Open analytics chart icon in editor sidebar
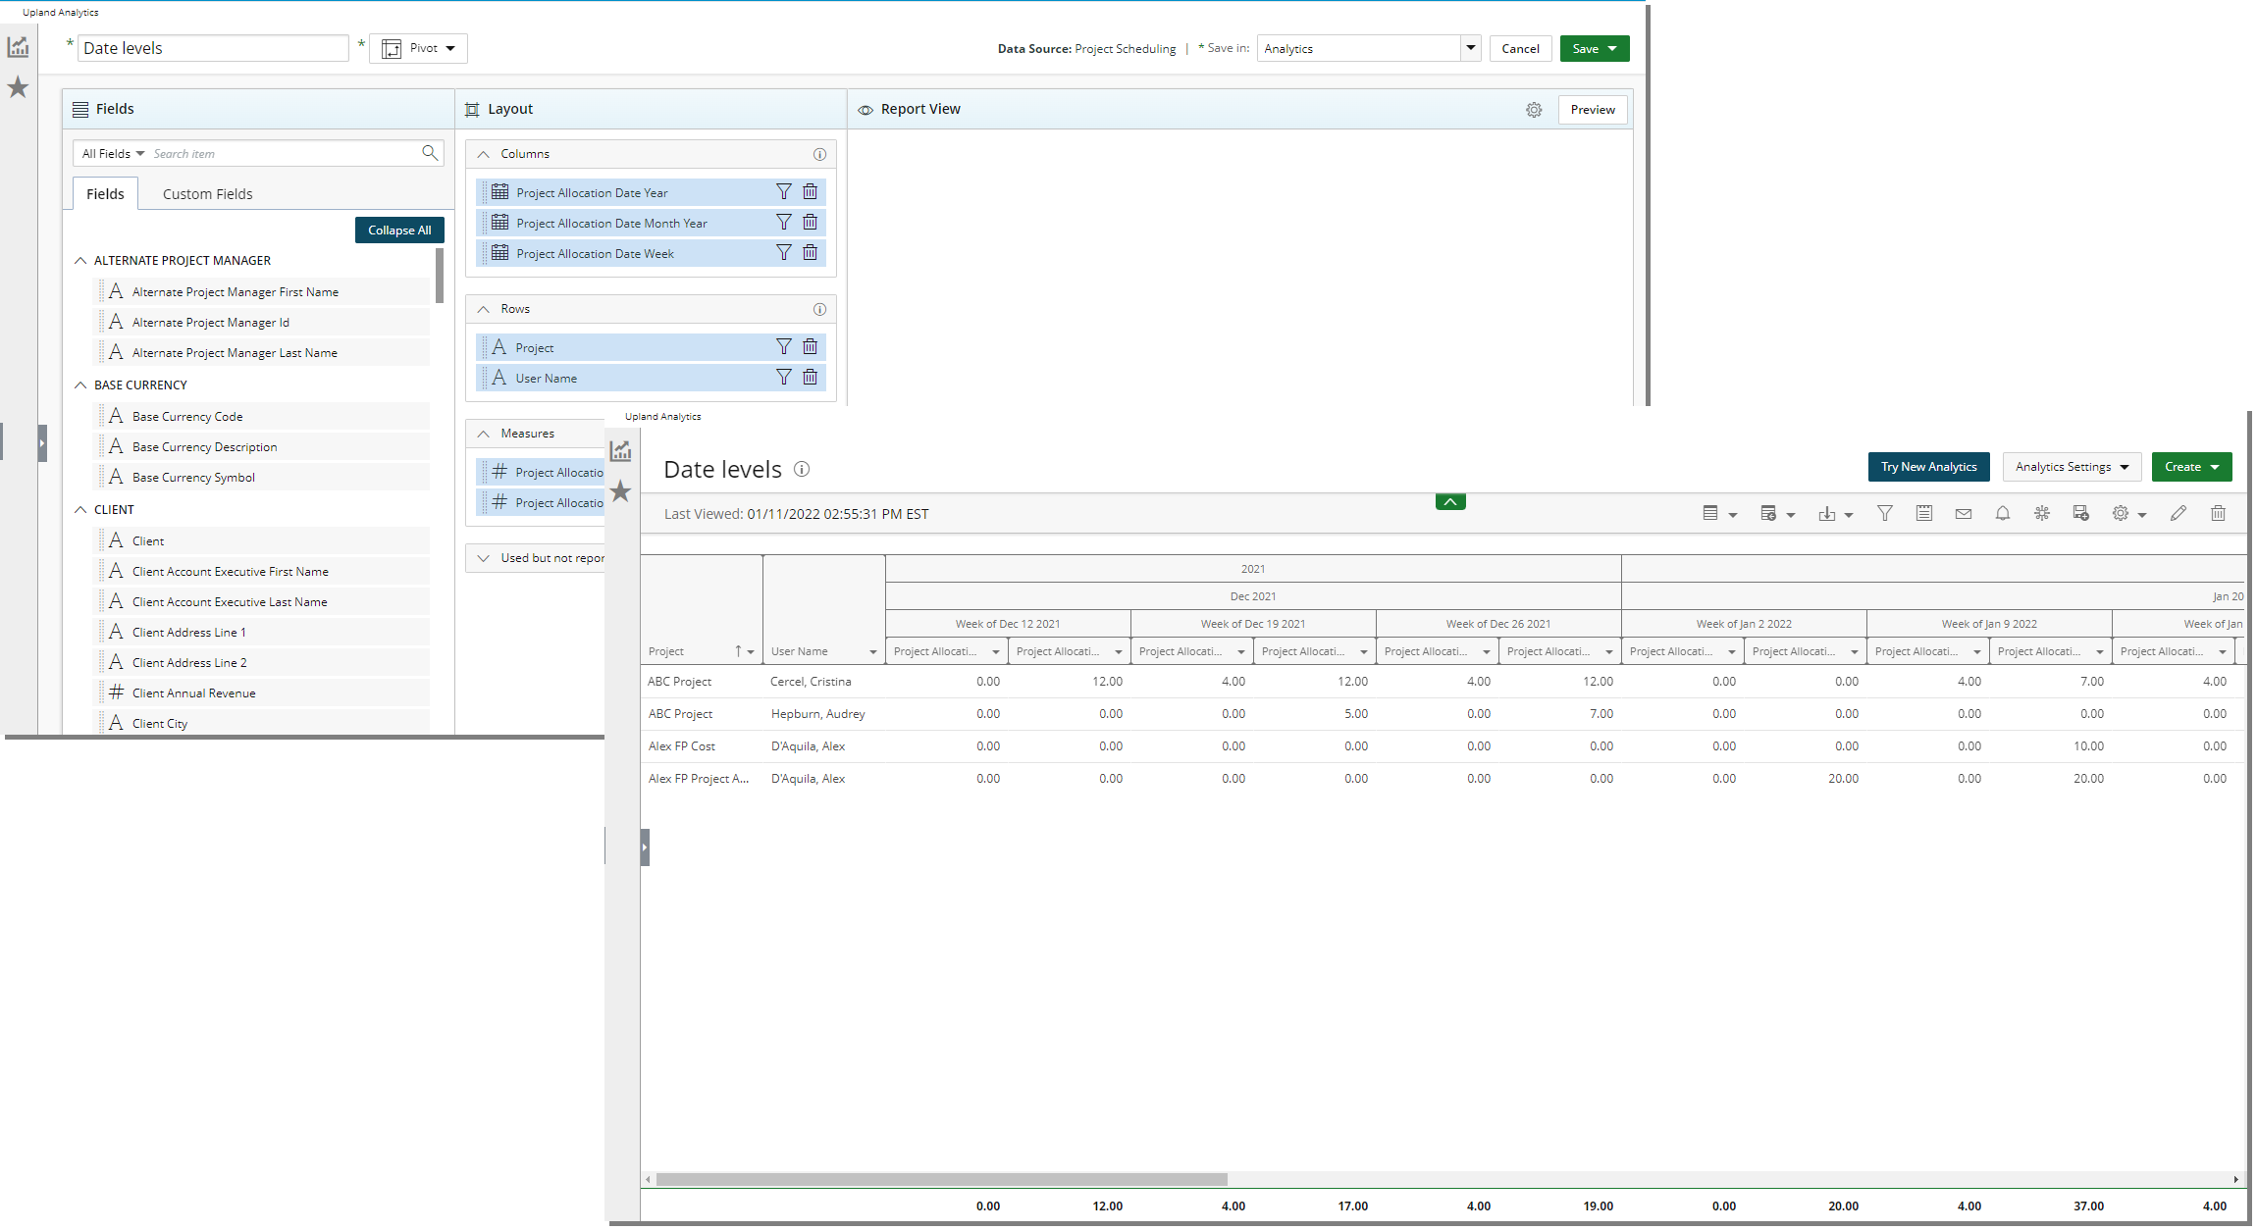Viewport: 2257px width, 1231px height. [x=18, y=46]
